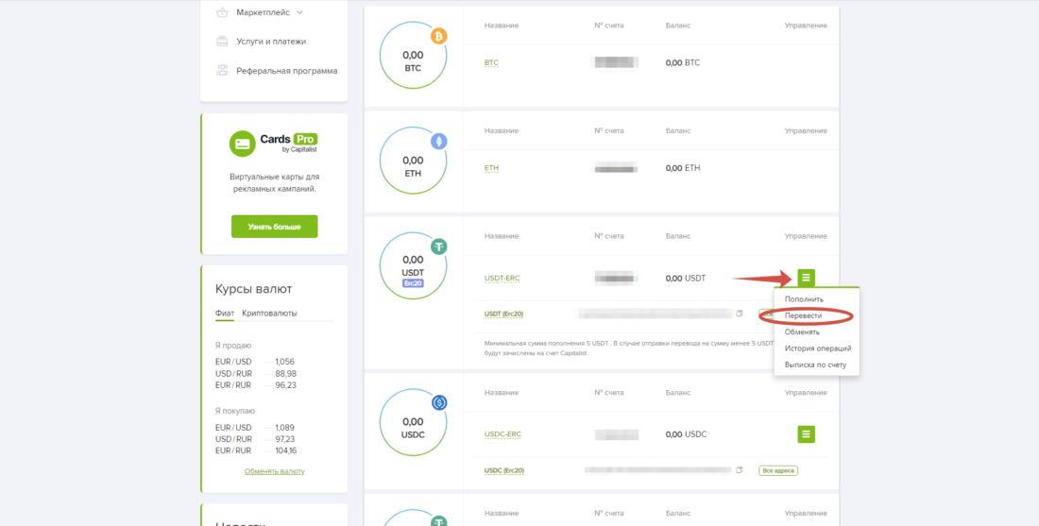Click the Erc20 badge under USDT balance

click(413, 283)
